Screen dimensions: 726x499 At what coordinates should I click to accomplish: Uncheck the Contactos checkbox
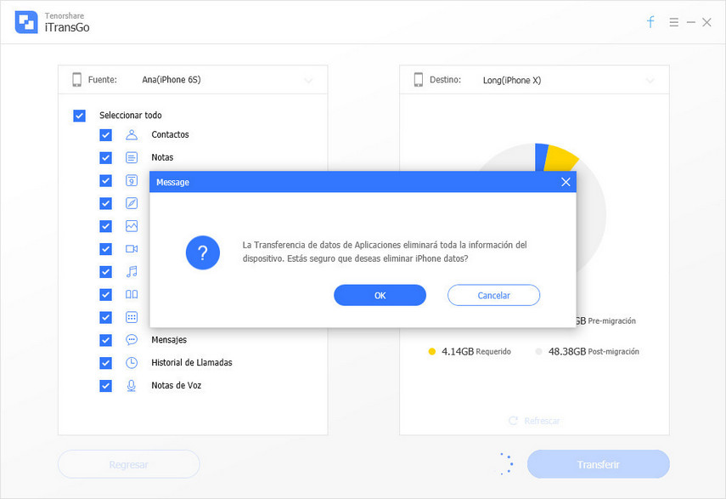pyautogui.click(x=105, y=135)
